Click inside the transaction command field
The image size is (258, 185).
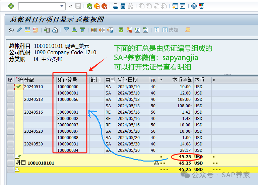(39, 6)
